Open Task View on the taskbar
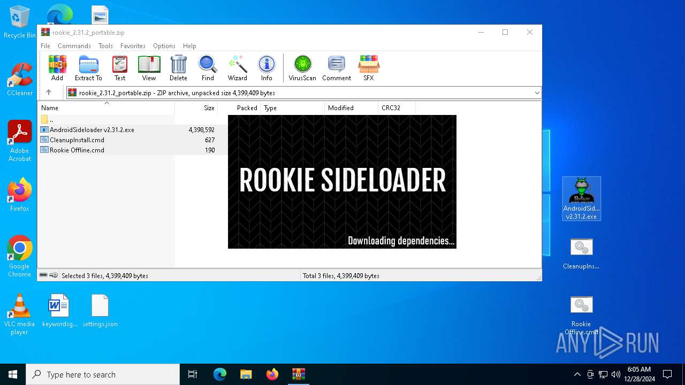 [x=193, y=374]
